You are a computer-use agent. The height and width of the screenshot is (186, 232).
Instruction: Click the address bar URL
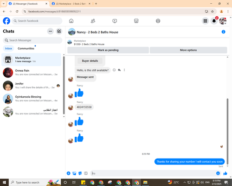[x=54, y=12]
